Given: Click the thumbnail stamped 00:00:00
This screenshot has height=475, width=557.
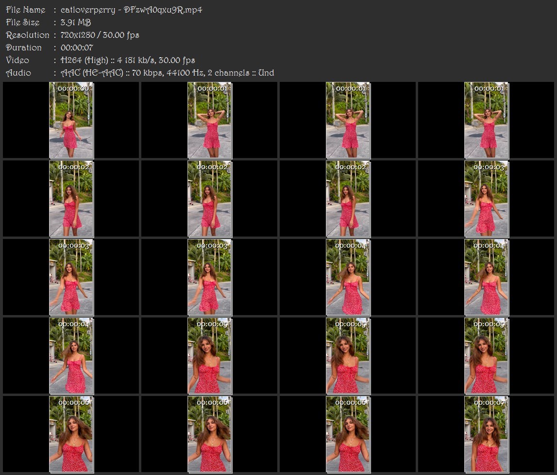Looking at the screenshot, I should [71, 120].
